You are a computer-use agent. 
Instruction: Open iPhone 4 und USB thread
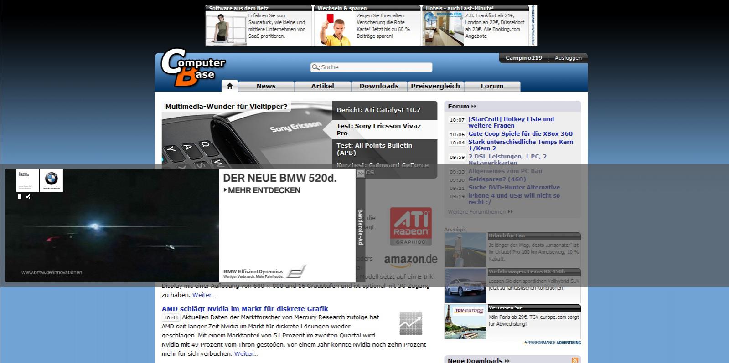point(514,199)
